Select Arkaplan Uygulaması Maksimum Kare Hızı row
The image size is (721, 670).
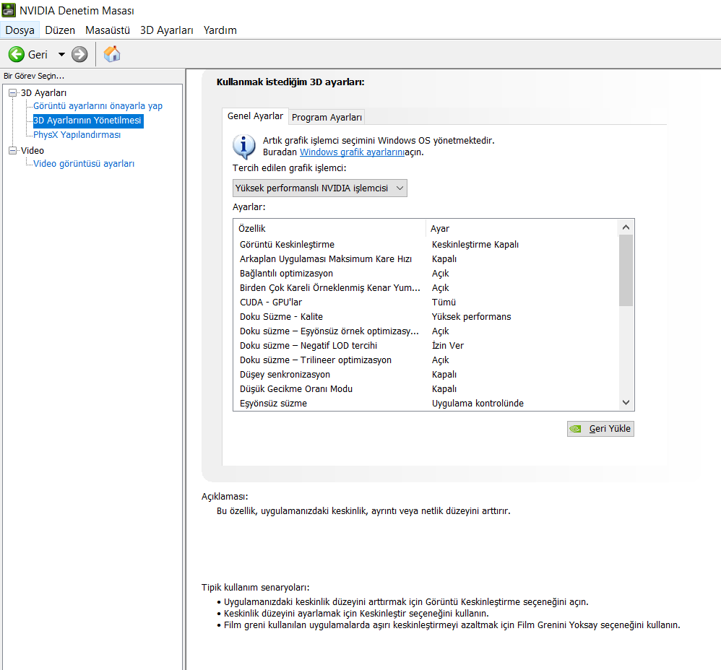click(426, 258)
